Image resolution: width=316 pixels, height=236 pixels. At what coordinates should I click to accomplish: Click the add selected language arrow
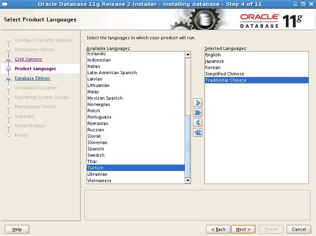click(x=197, y=103)
